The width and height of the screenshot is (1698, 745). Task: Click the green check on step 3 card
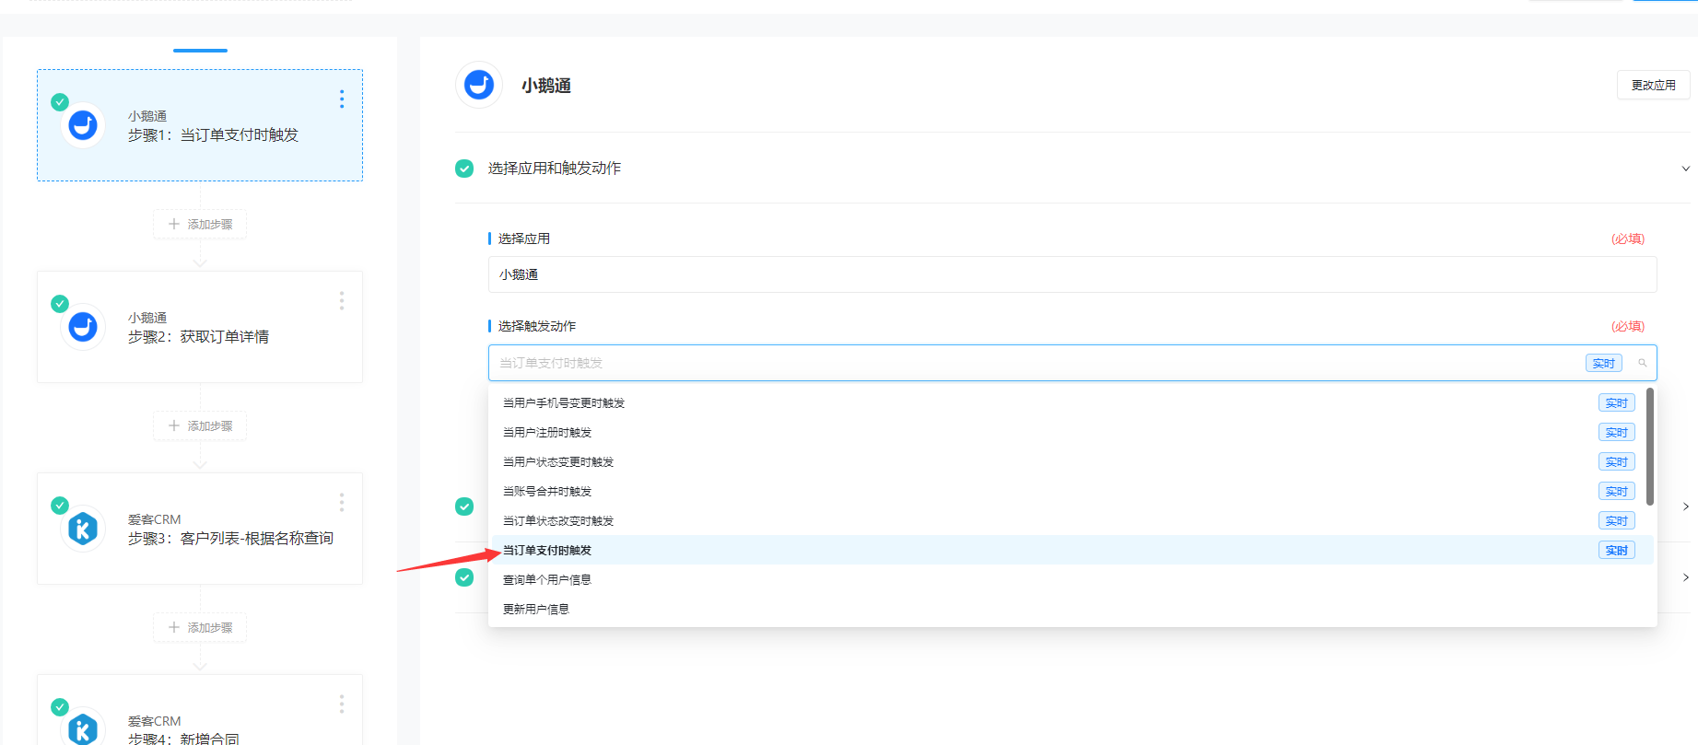tap(60, 506)
